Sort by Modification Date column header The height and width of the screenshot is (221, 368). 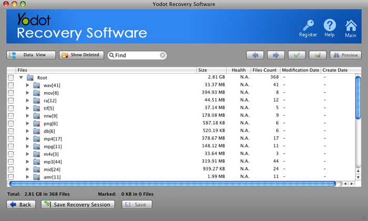pos(300,70)
